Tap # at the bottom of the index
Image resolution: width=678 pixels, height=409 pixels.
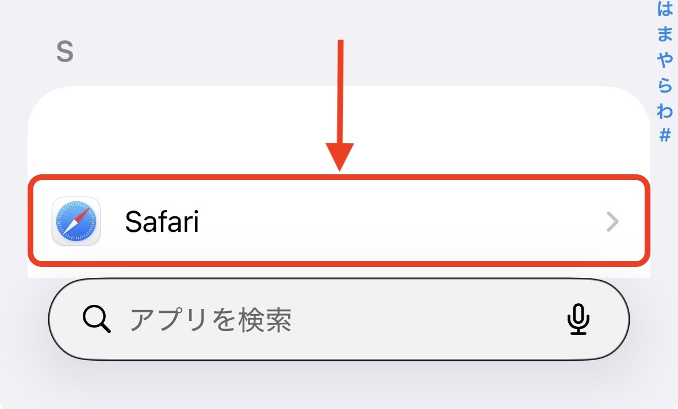click(665, 133)
